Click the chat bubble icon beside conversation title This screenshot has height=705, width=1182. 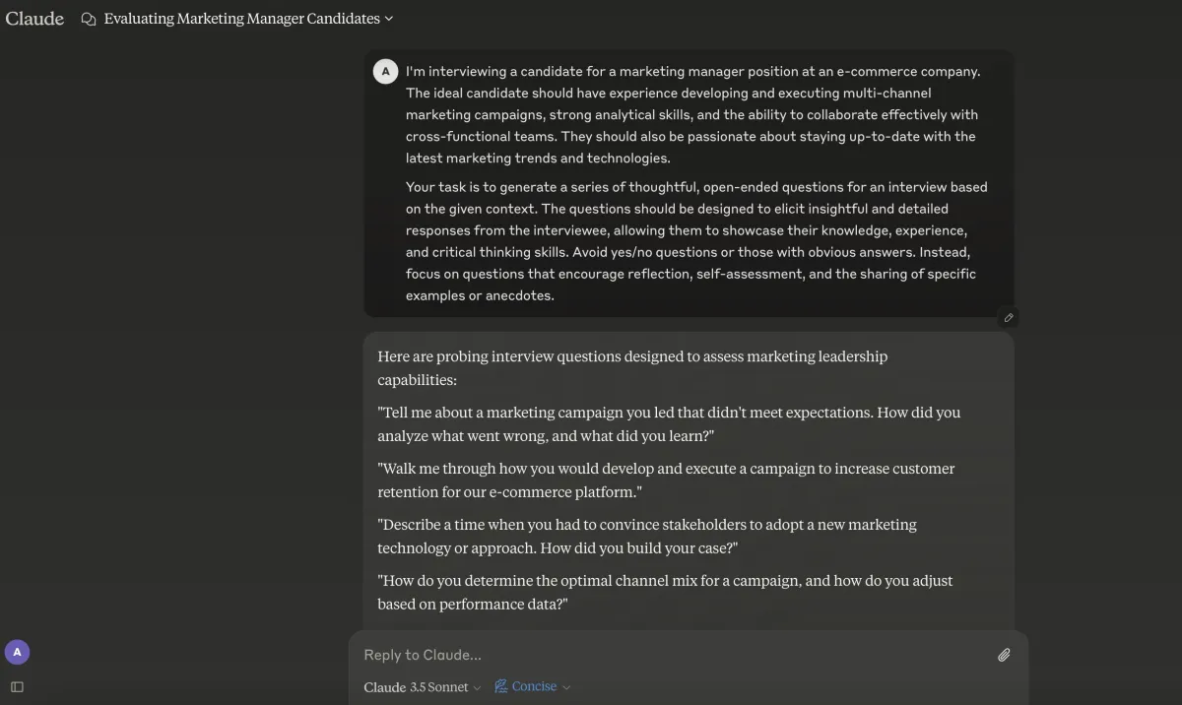click(x=89, y=19)
